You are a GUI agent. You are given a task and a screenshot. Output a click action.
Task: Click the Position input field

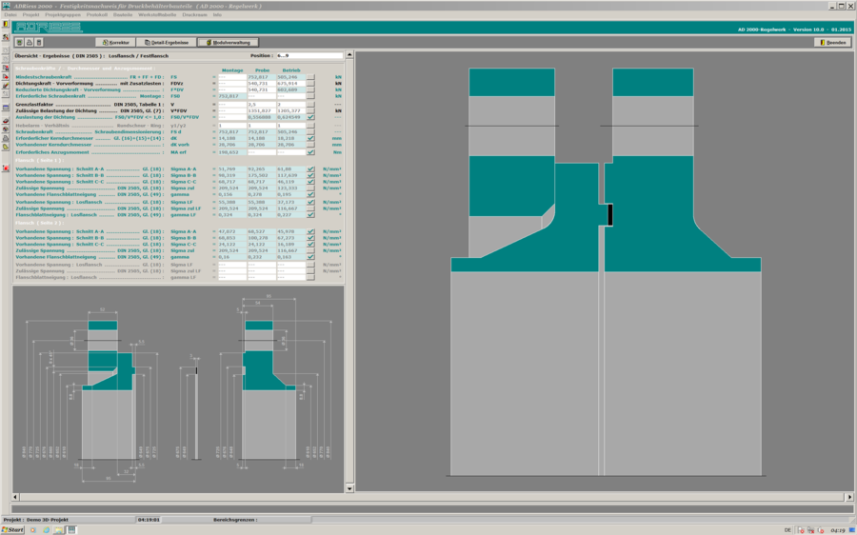(x=309, y=56)
